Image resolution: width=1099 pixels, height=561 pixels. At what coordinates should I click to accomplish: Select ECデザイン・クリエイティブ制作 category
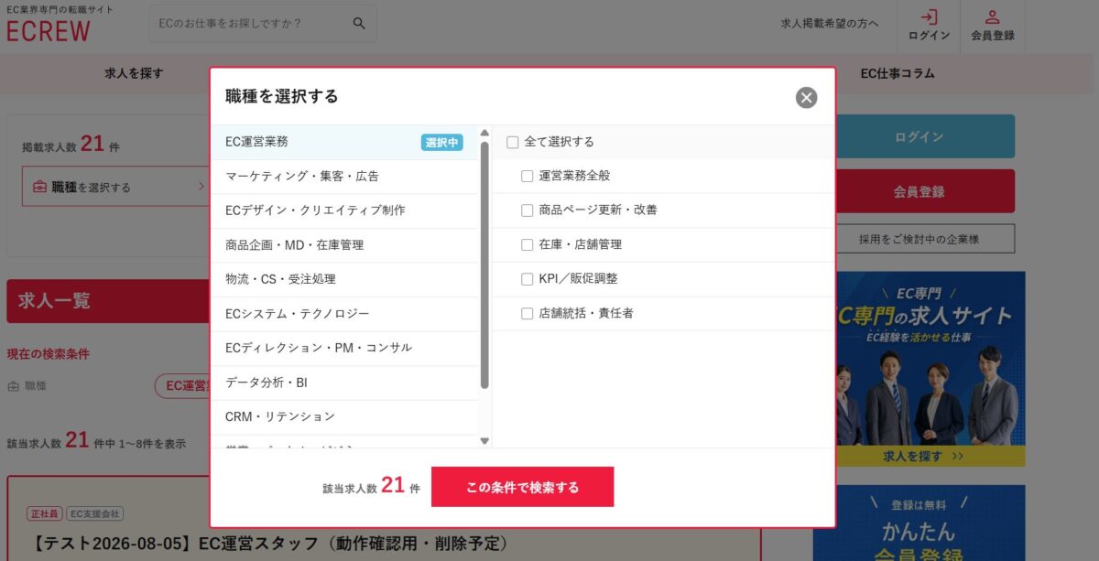click(344, 210)
